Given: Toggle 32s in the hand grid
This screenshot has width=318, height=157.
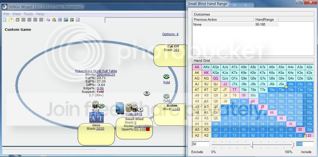Looking at the screenshot, I should coord(310,130).
